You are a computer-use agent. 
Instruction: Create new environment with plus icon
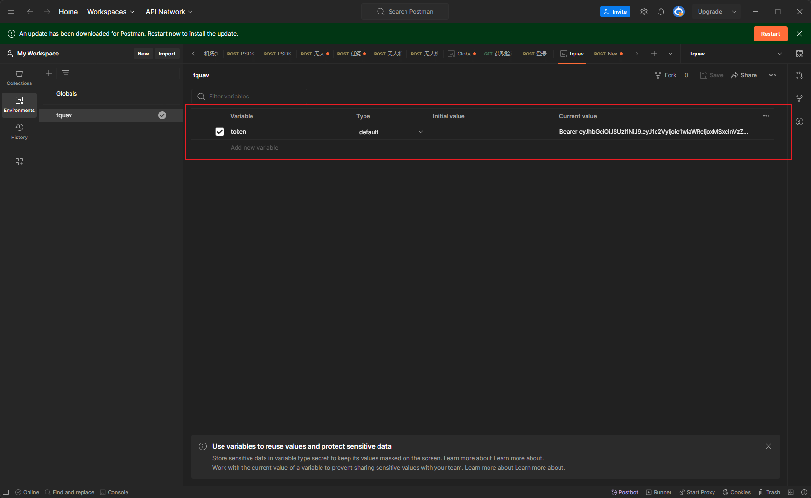[49, 73]
